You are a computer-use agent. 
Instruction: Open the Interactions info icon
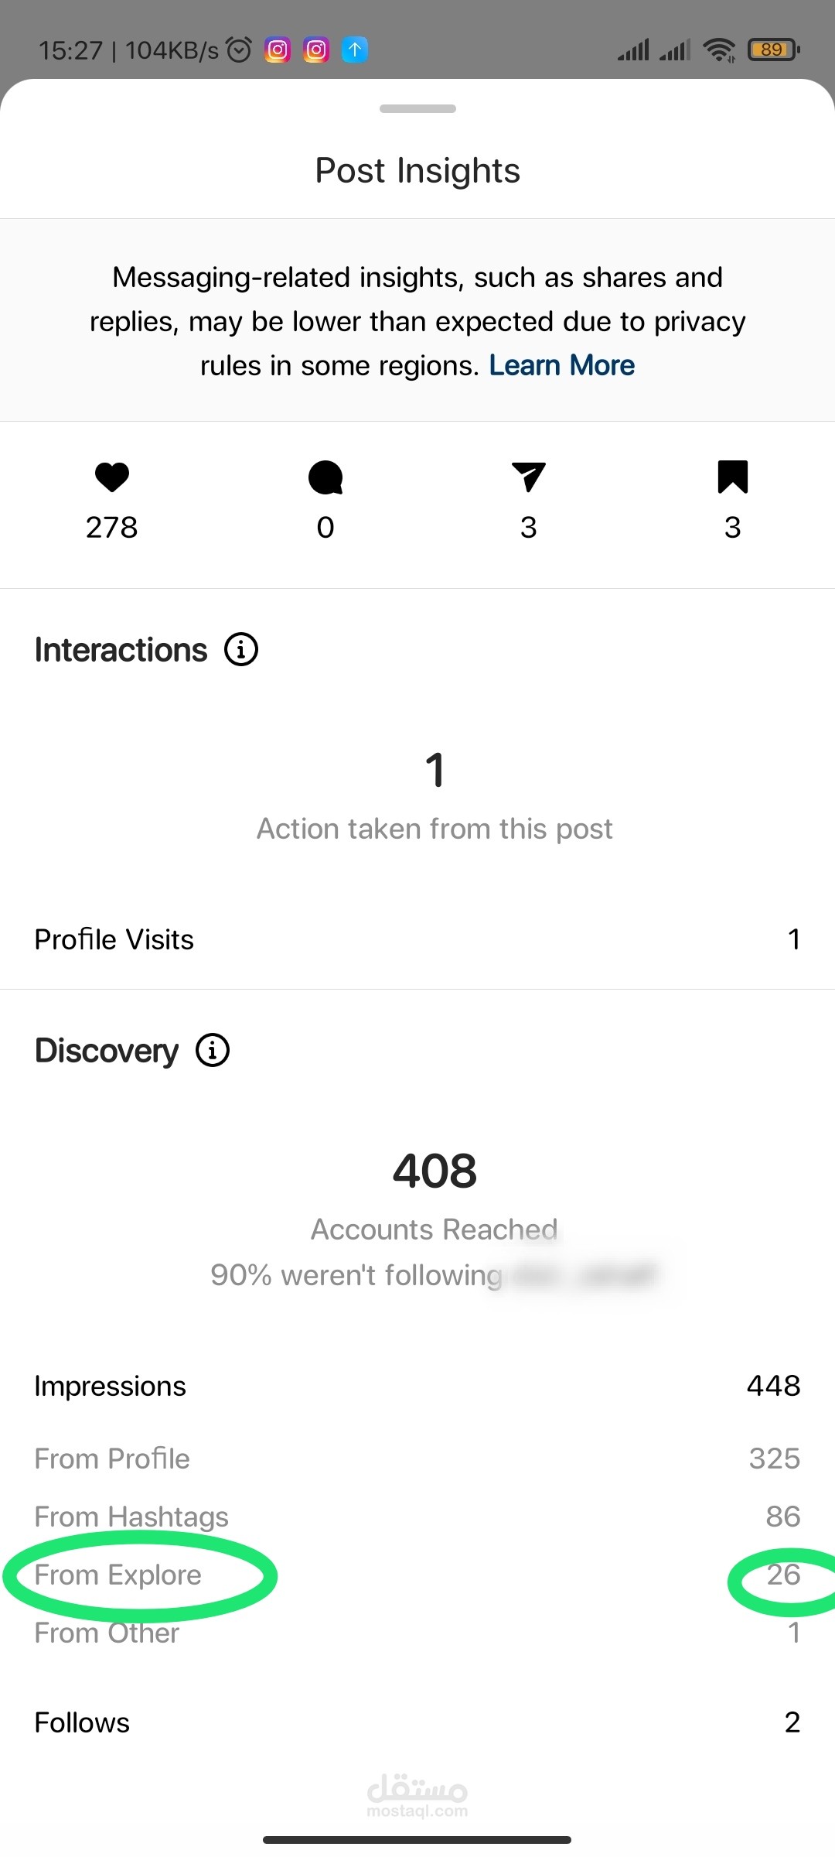point(241,649)
